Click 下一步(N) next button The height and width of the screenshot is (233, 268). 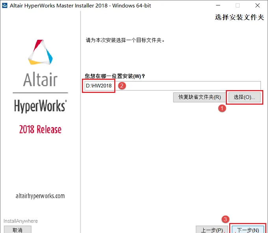tap(248, 229)
